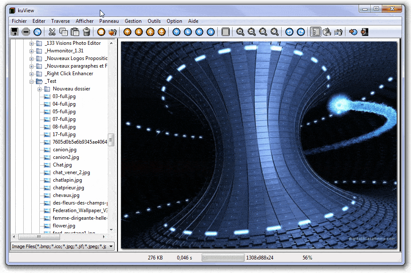Click the tree's scroll-right arrow
Image resolution: width=411 pixels, height=273 pixels.
(x=104, y=237)
